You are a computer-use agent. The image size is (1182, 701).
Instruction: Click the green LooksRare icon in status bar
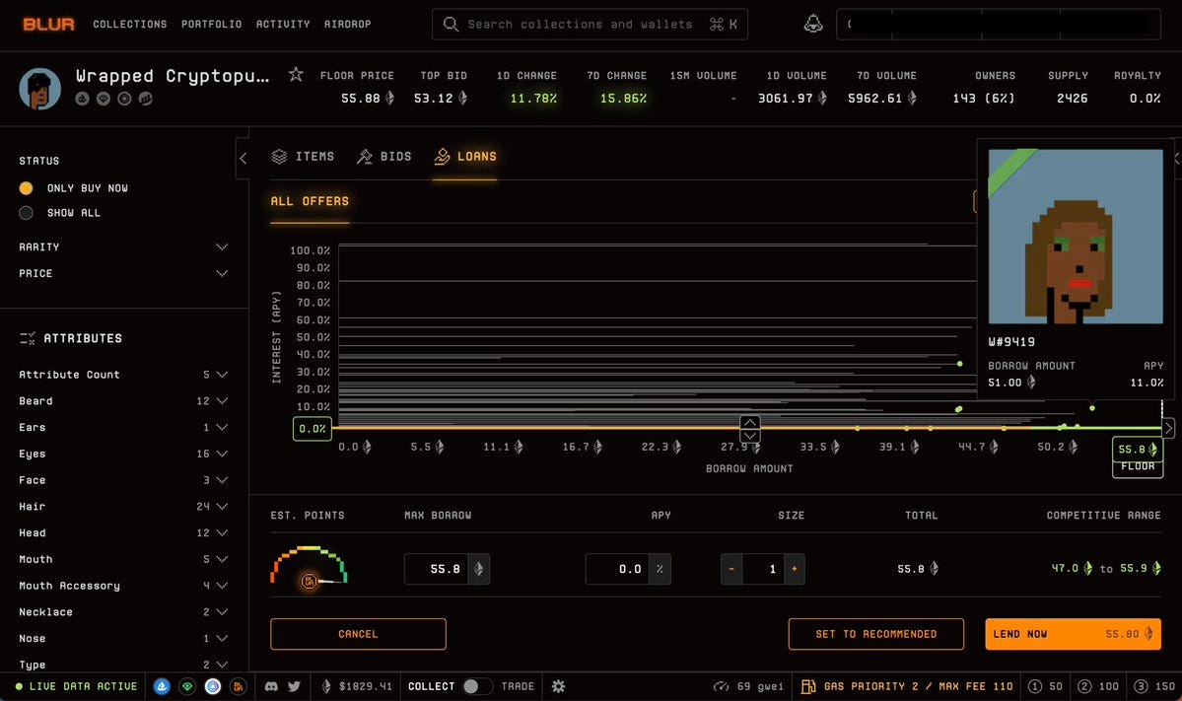pos(187,686)
